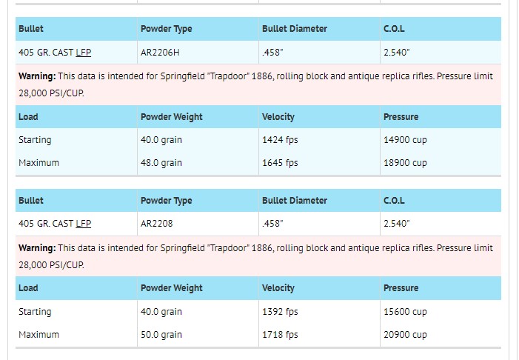Click the 1718 fps velocity value

click(x=280, y=335)
